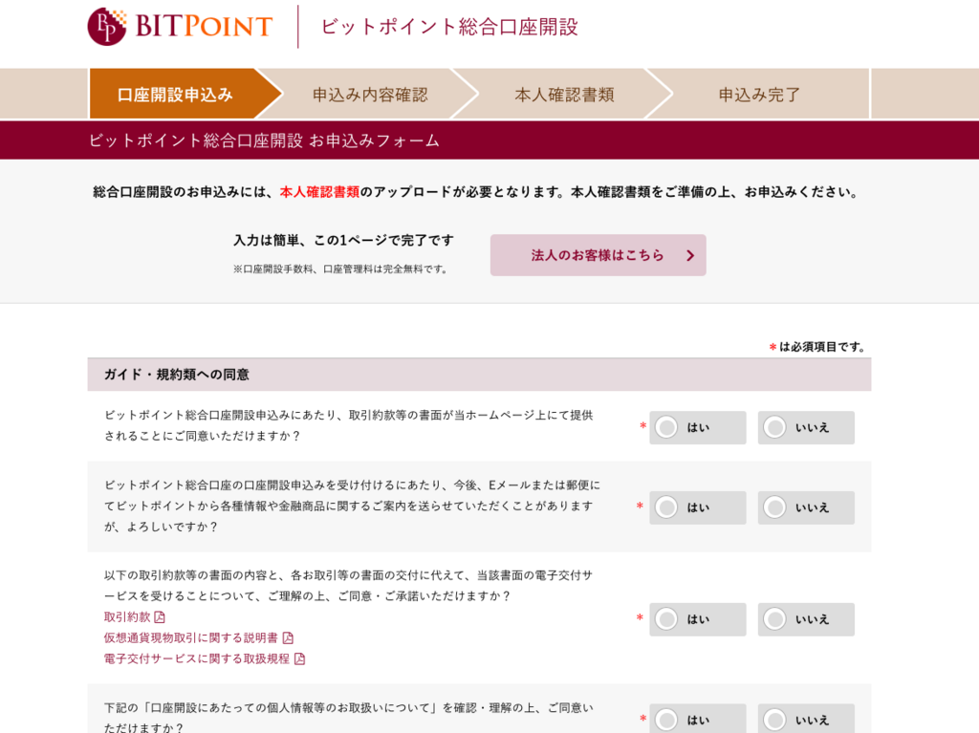
Task: Select はい for receiving Eメール or postal notices
Action: coord(697,507)
